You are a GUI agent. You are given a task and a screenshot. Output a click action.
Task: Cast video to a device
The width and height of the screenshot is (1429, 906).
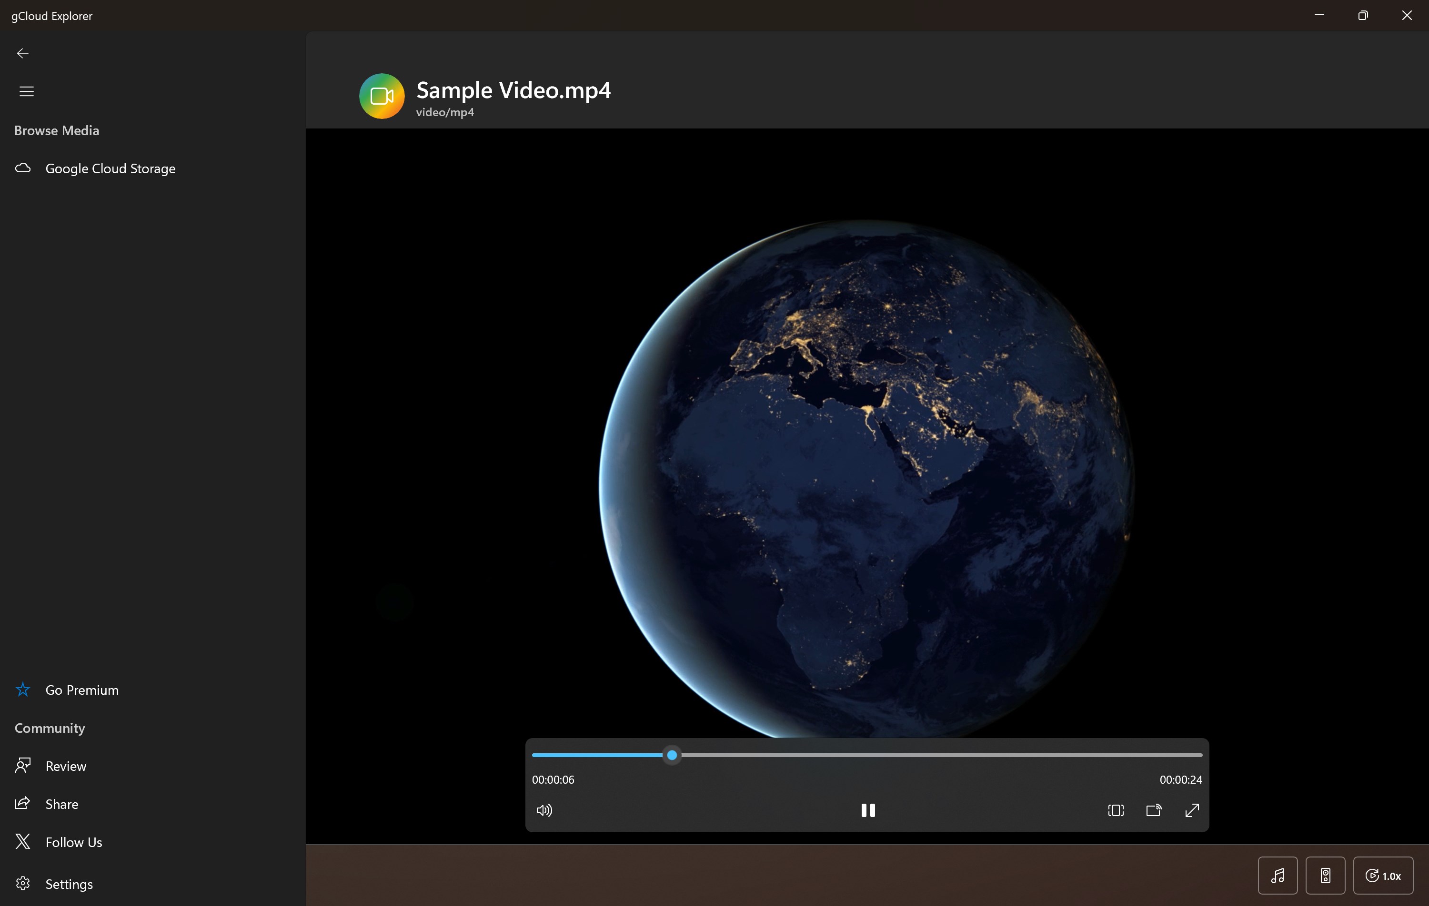click(1154, 810)
